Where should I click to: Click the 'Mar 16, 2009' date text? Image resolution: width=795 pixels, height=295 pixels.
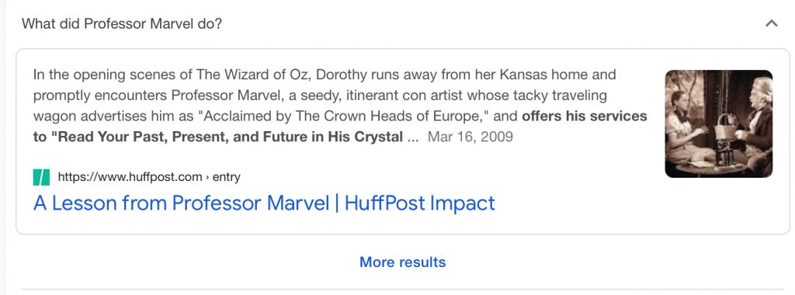coord(470,137)
